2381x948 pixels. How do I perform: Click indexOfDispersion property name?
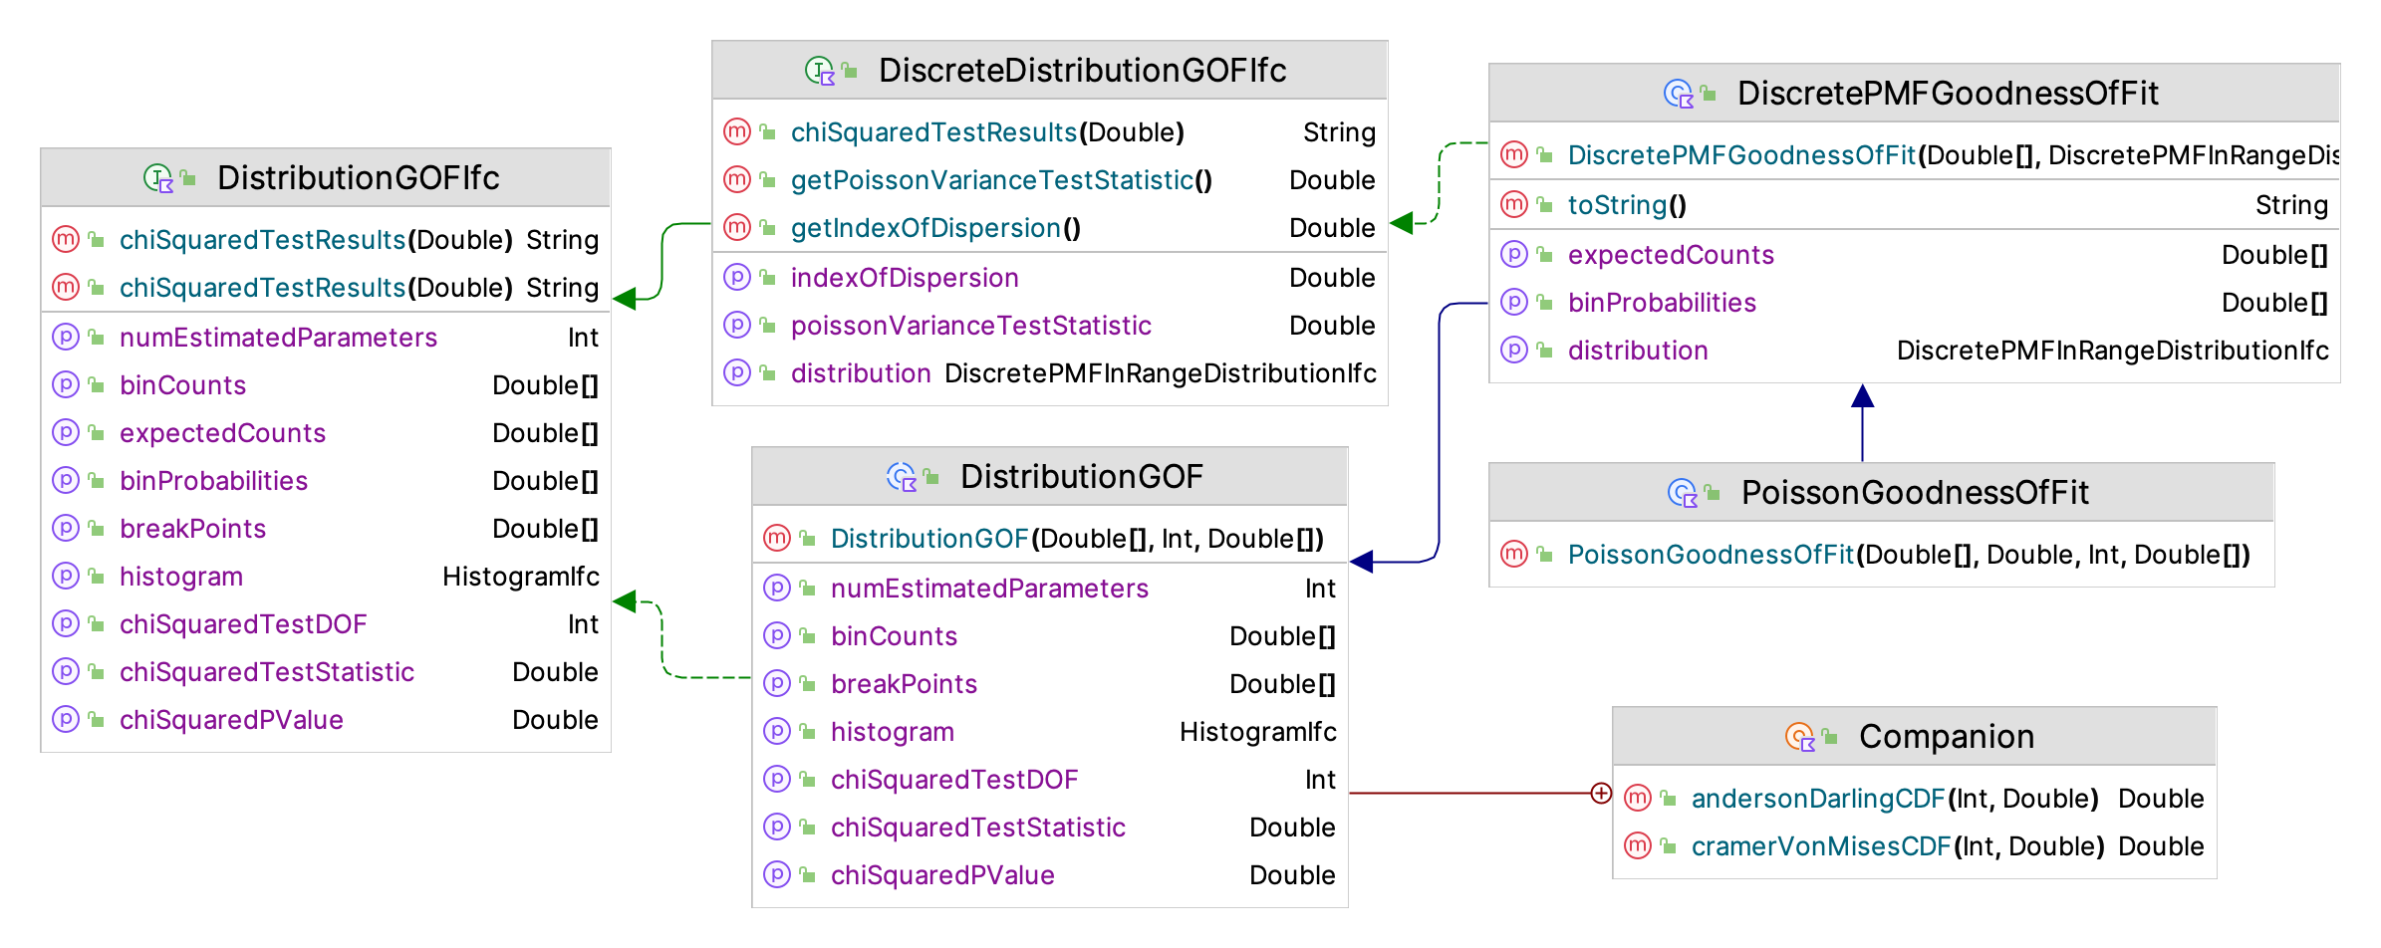(905, 278)
